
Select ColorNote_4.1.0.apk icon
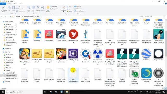(49, 54)
